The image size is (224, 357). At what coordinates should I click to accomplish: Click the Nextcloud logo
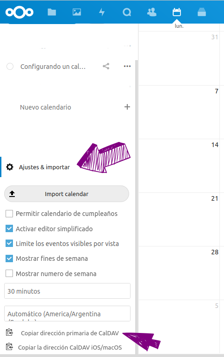(x=19, y=12)
